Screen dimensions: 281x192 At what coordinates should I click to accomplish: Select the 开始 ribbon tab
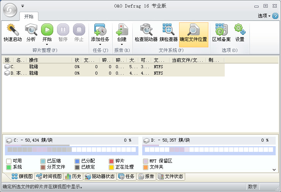29,16
